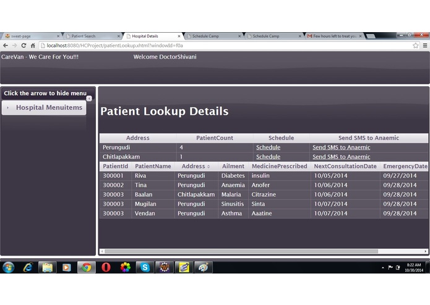Click the scrollbar's left arrow
The height and width of the screenshot is (305, 430).
point(102,251)
